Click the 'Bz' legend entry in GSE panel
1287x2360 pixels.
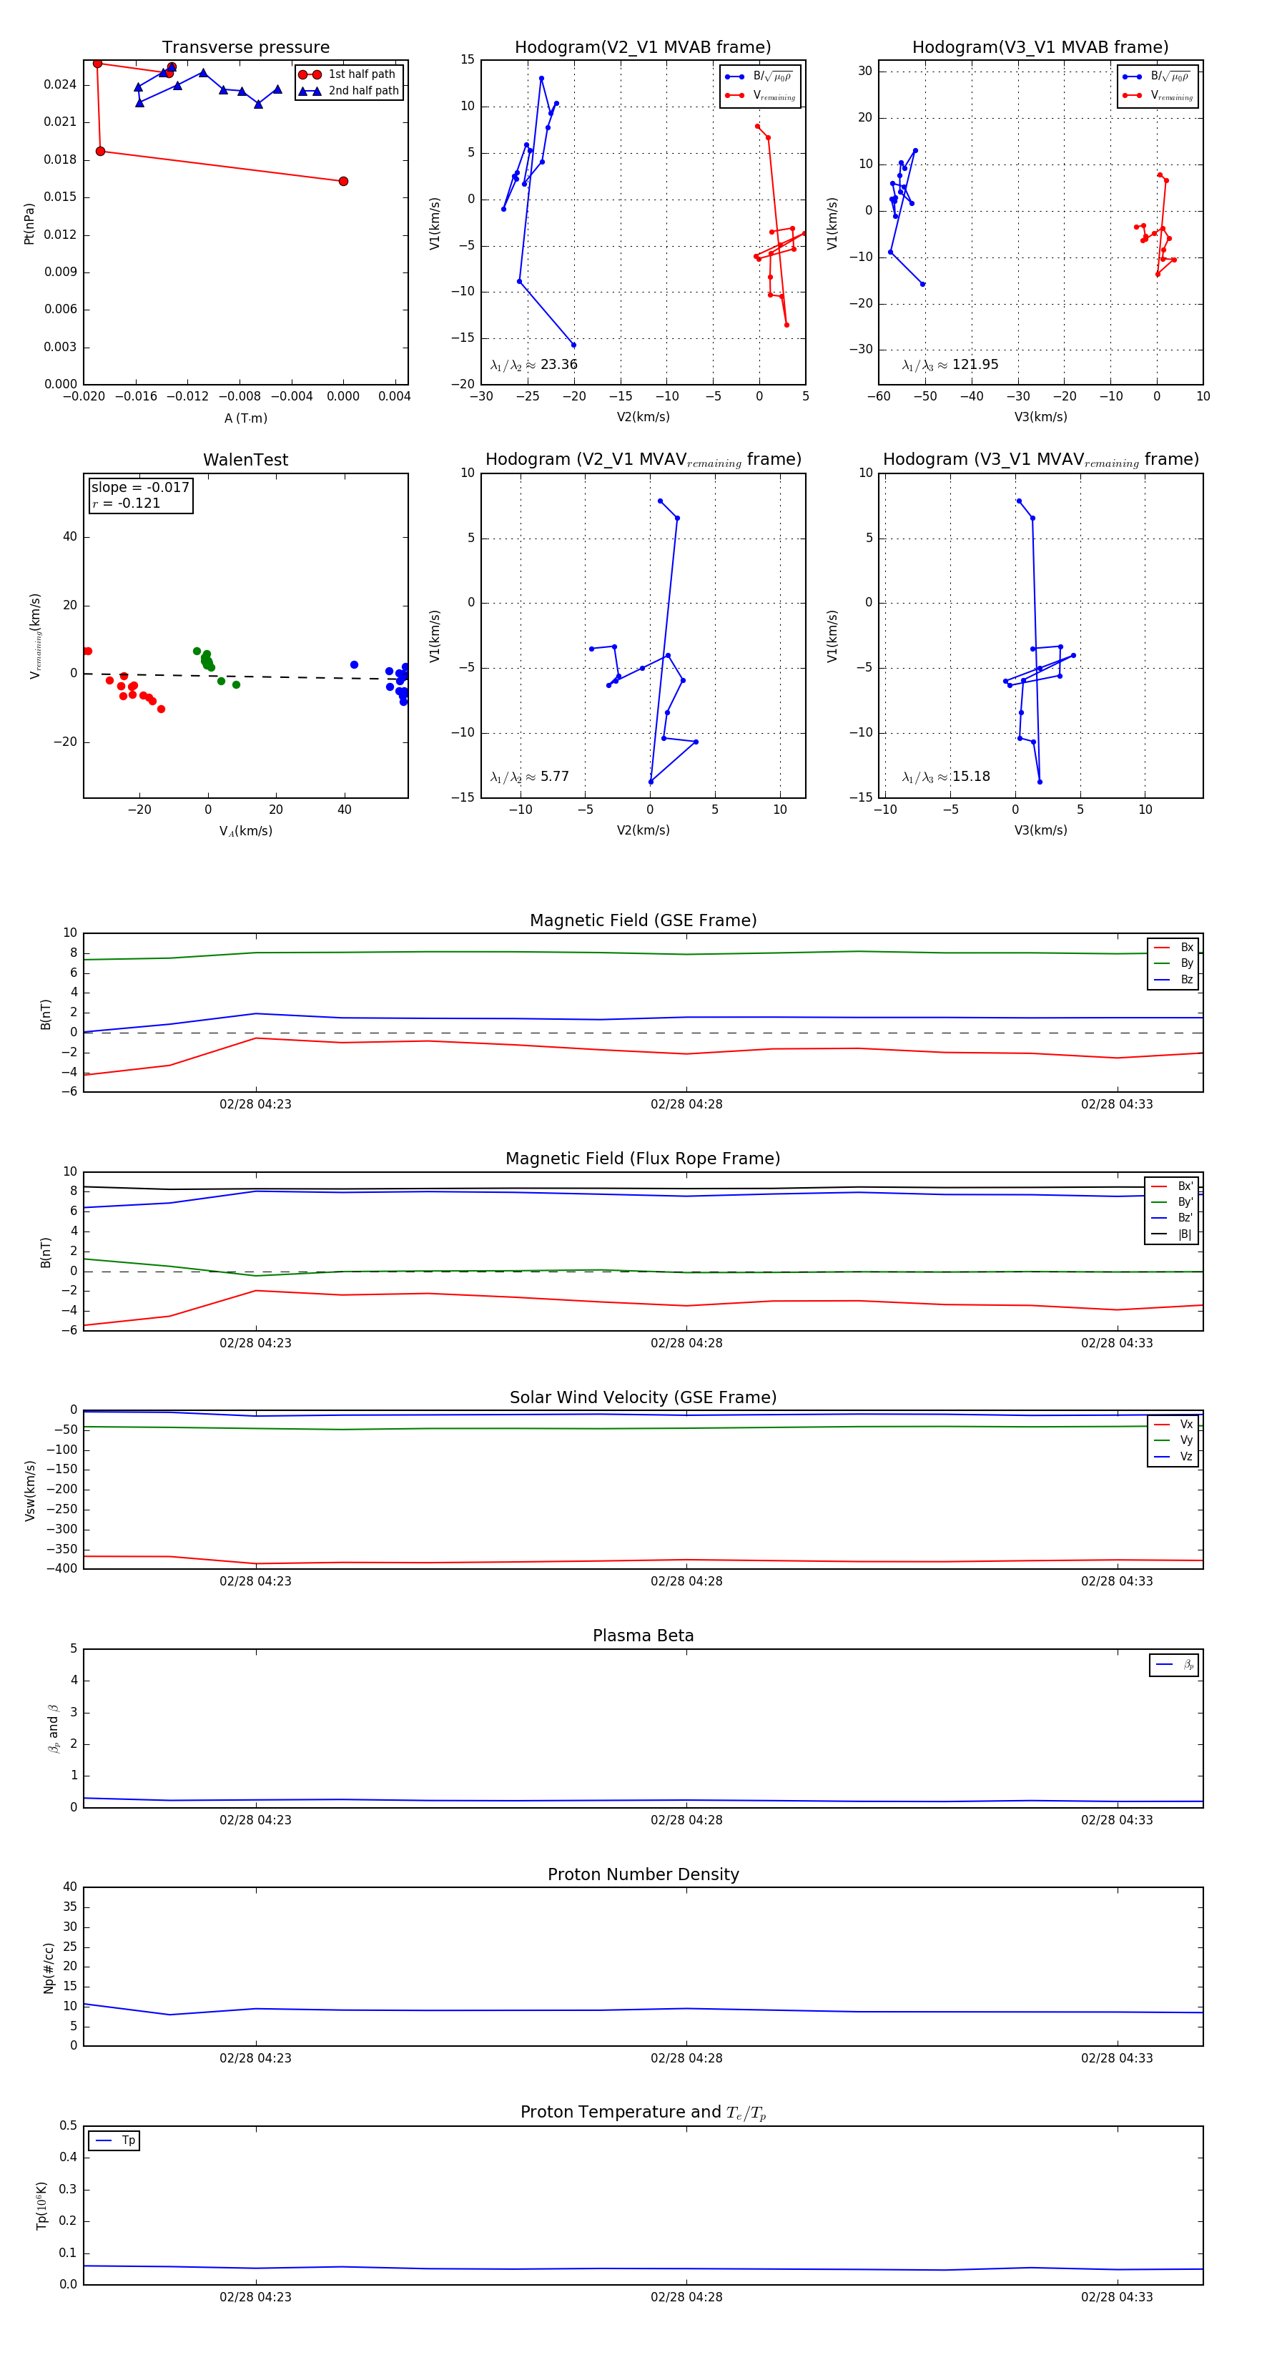pyautogui.click(x=1174, y=979)
